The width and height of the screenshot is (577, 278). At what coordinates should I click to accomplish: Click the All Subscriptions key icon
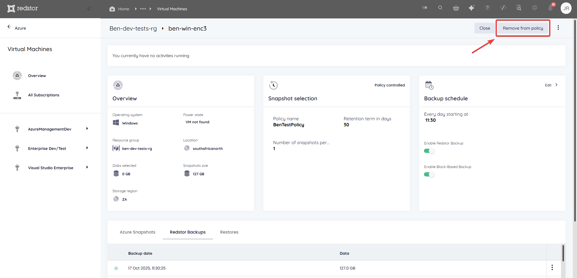click(17, 95)
